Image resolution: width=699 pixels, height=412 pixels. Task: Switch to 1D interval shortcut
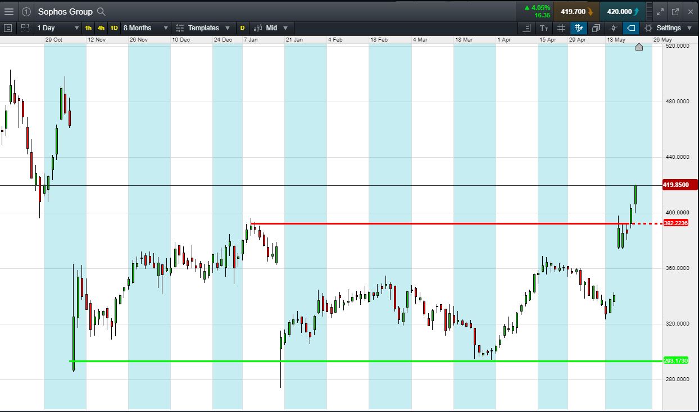(x=114, y=28)
